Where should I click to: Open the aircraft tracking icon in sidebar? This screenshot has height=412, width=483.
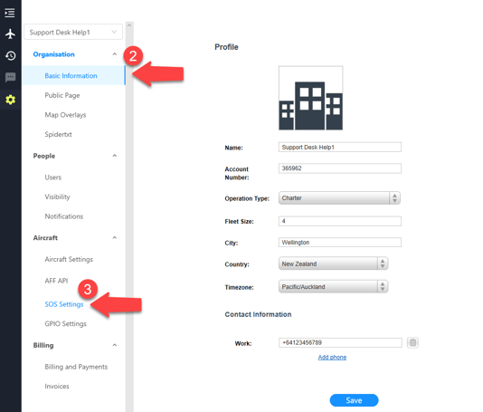click(11, 34)
